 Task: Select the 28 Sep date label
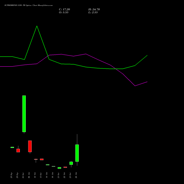tap(11, 175)
